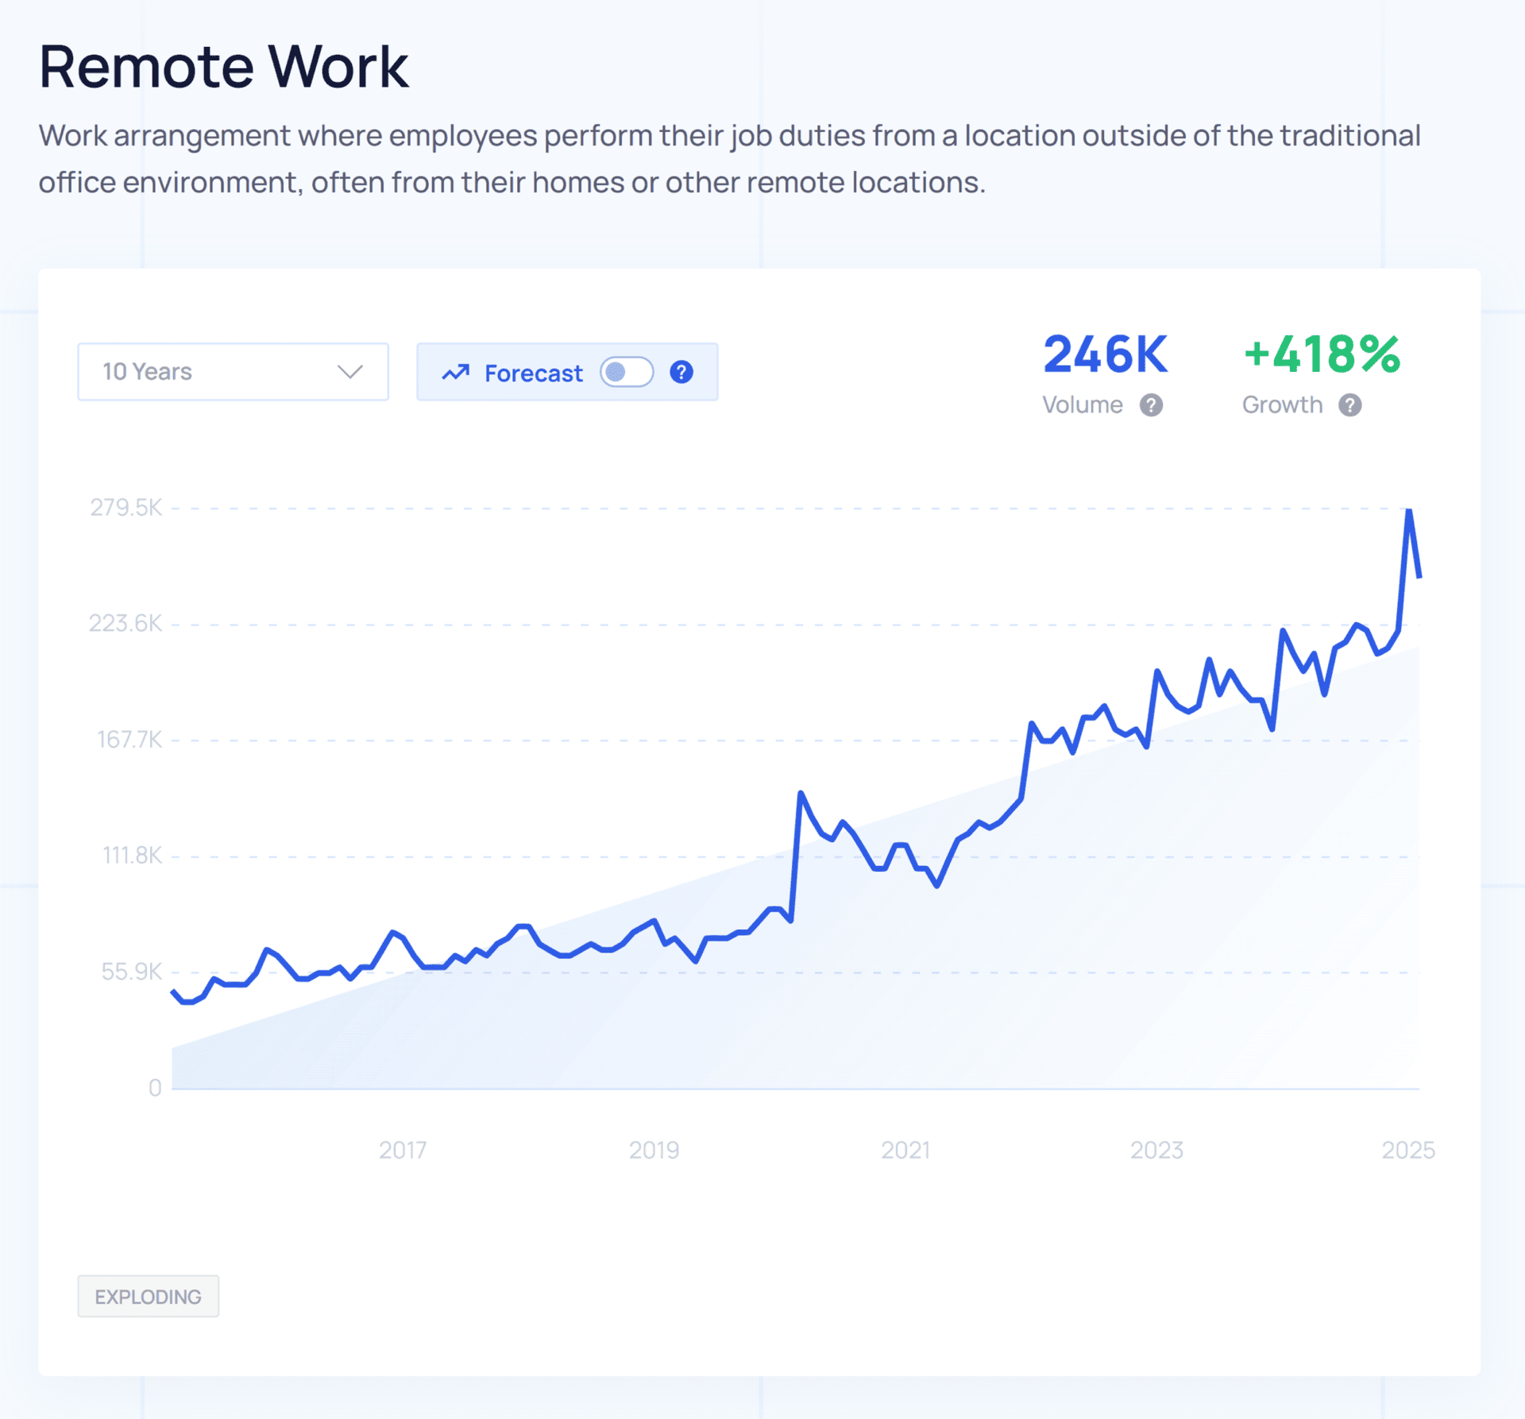
Task: Click the Volume help question mark icon
Action: (1151, 405)
